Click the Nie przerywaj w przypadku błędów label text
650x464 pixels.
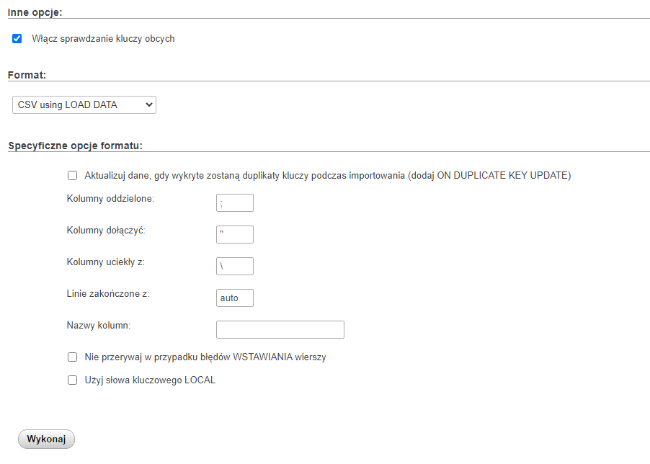click(205, 357)
